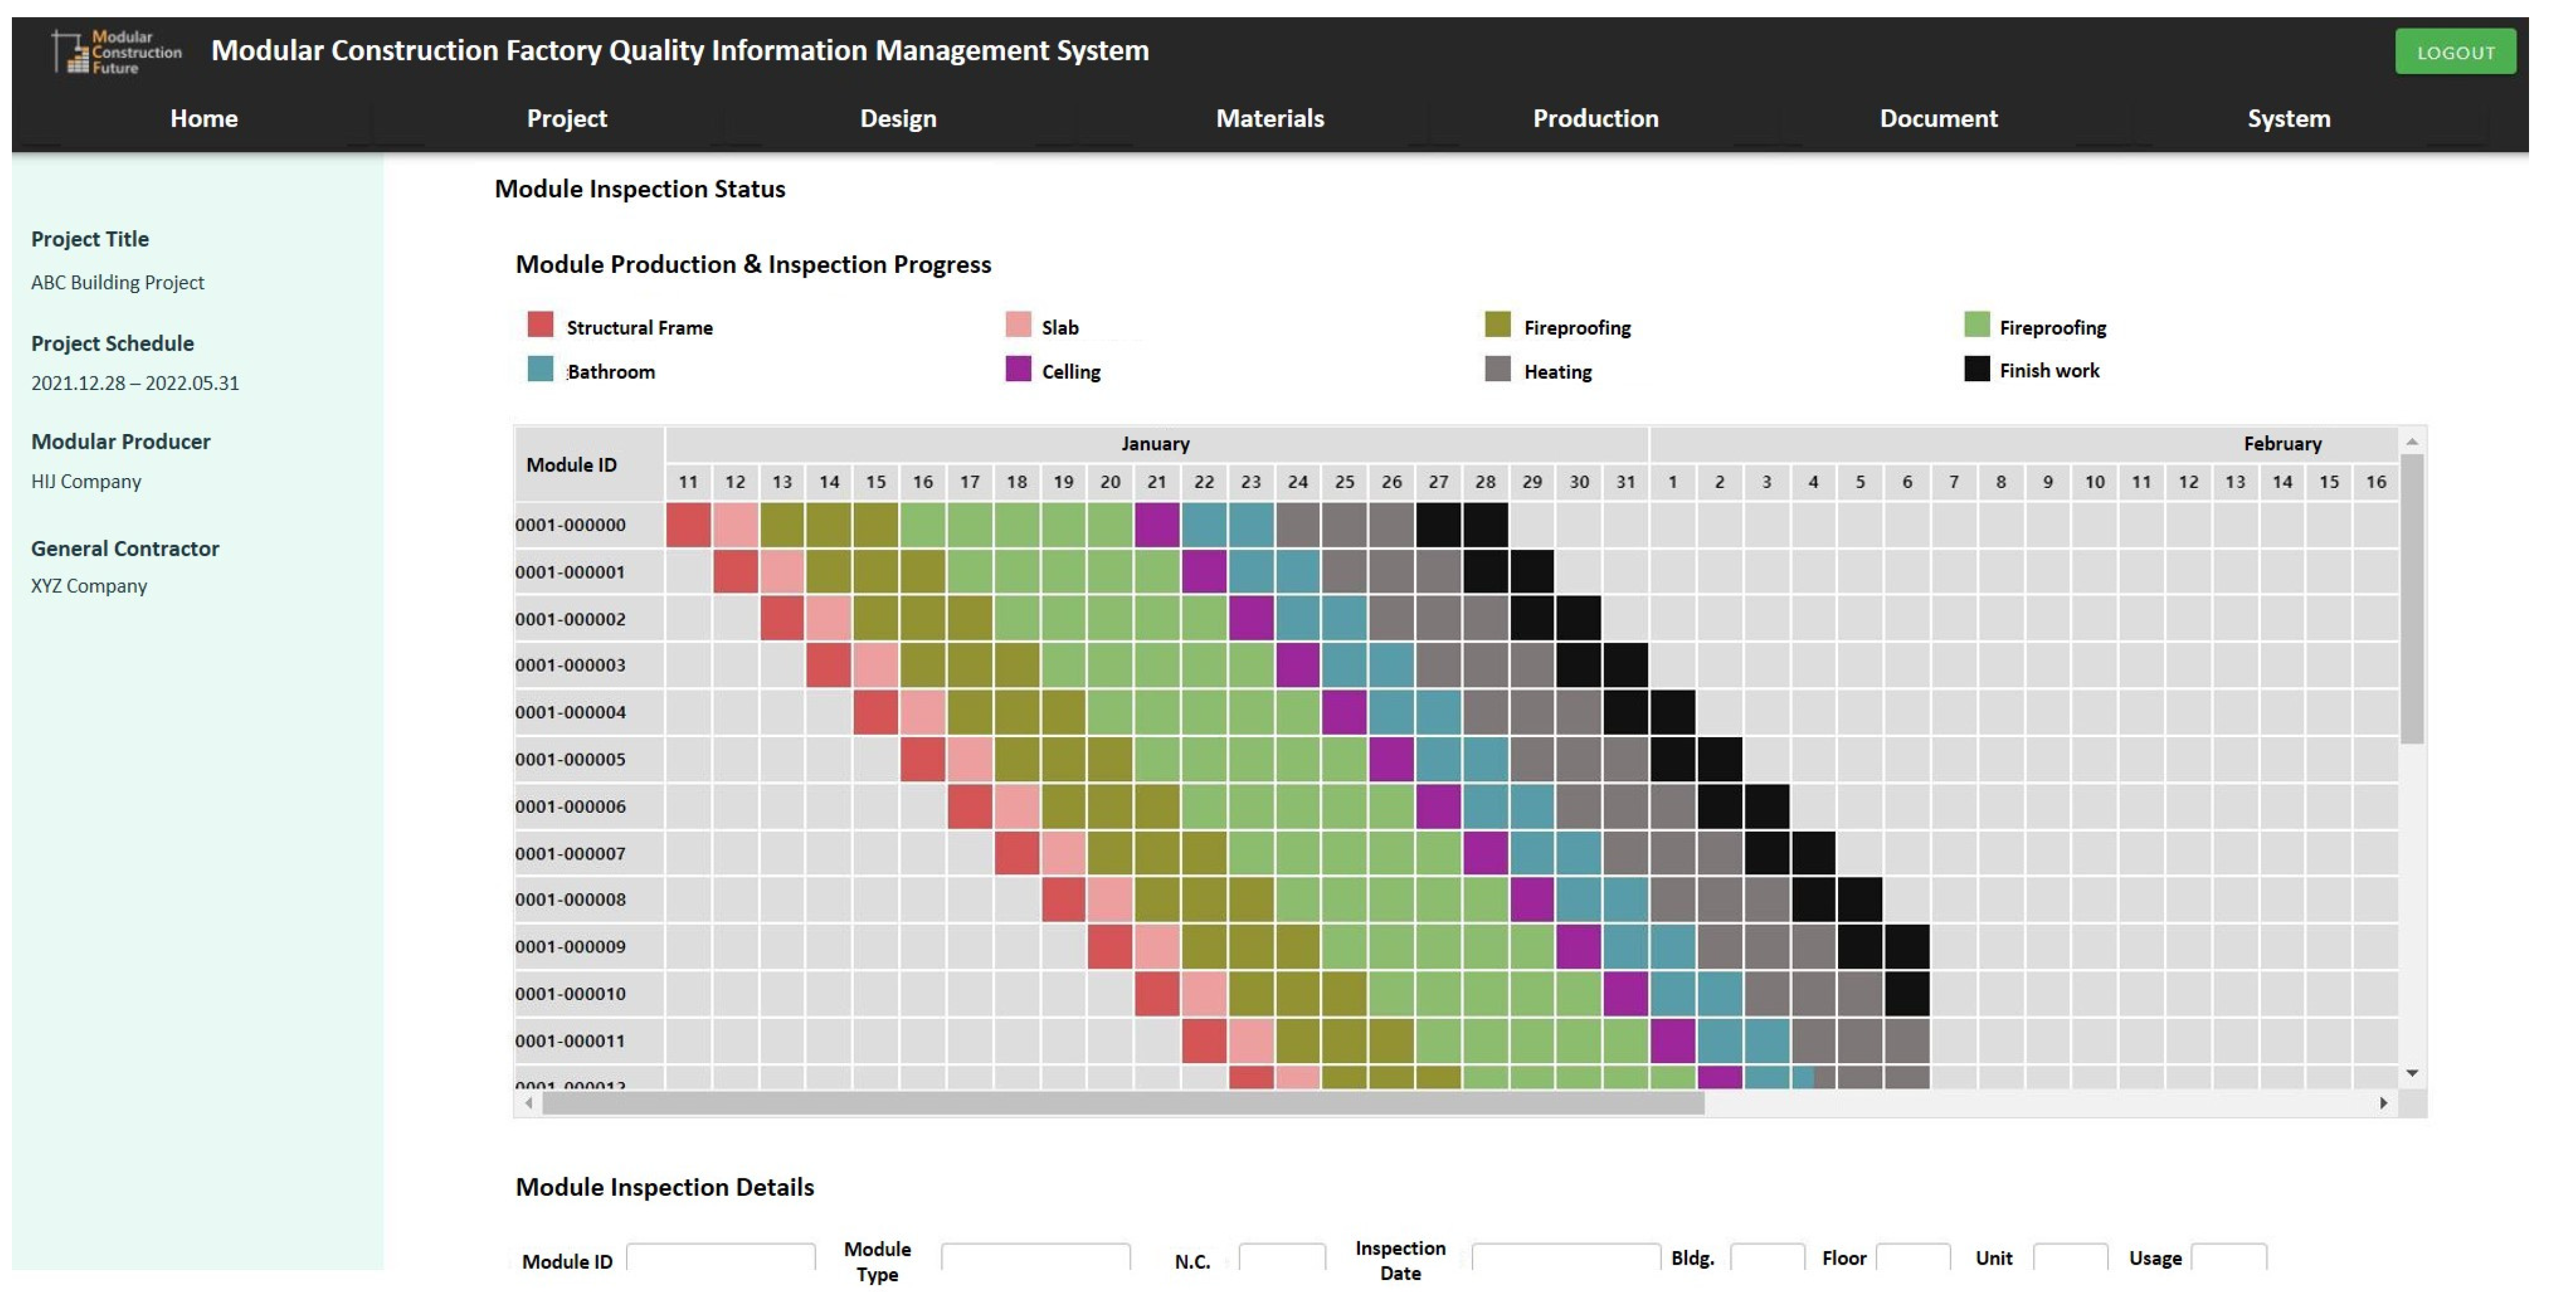Click the scroll left arrow below the chart

(529, 1102)
